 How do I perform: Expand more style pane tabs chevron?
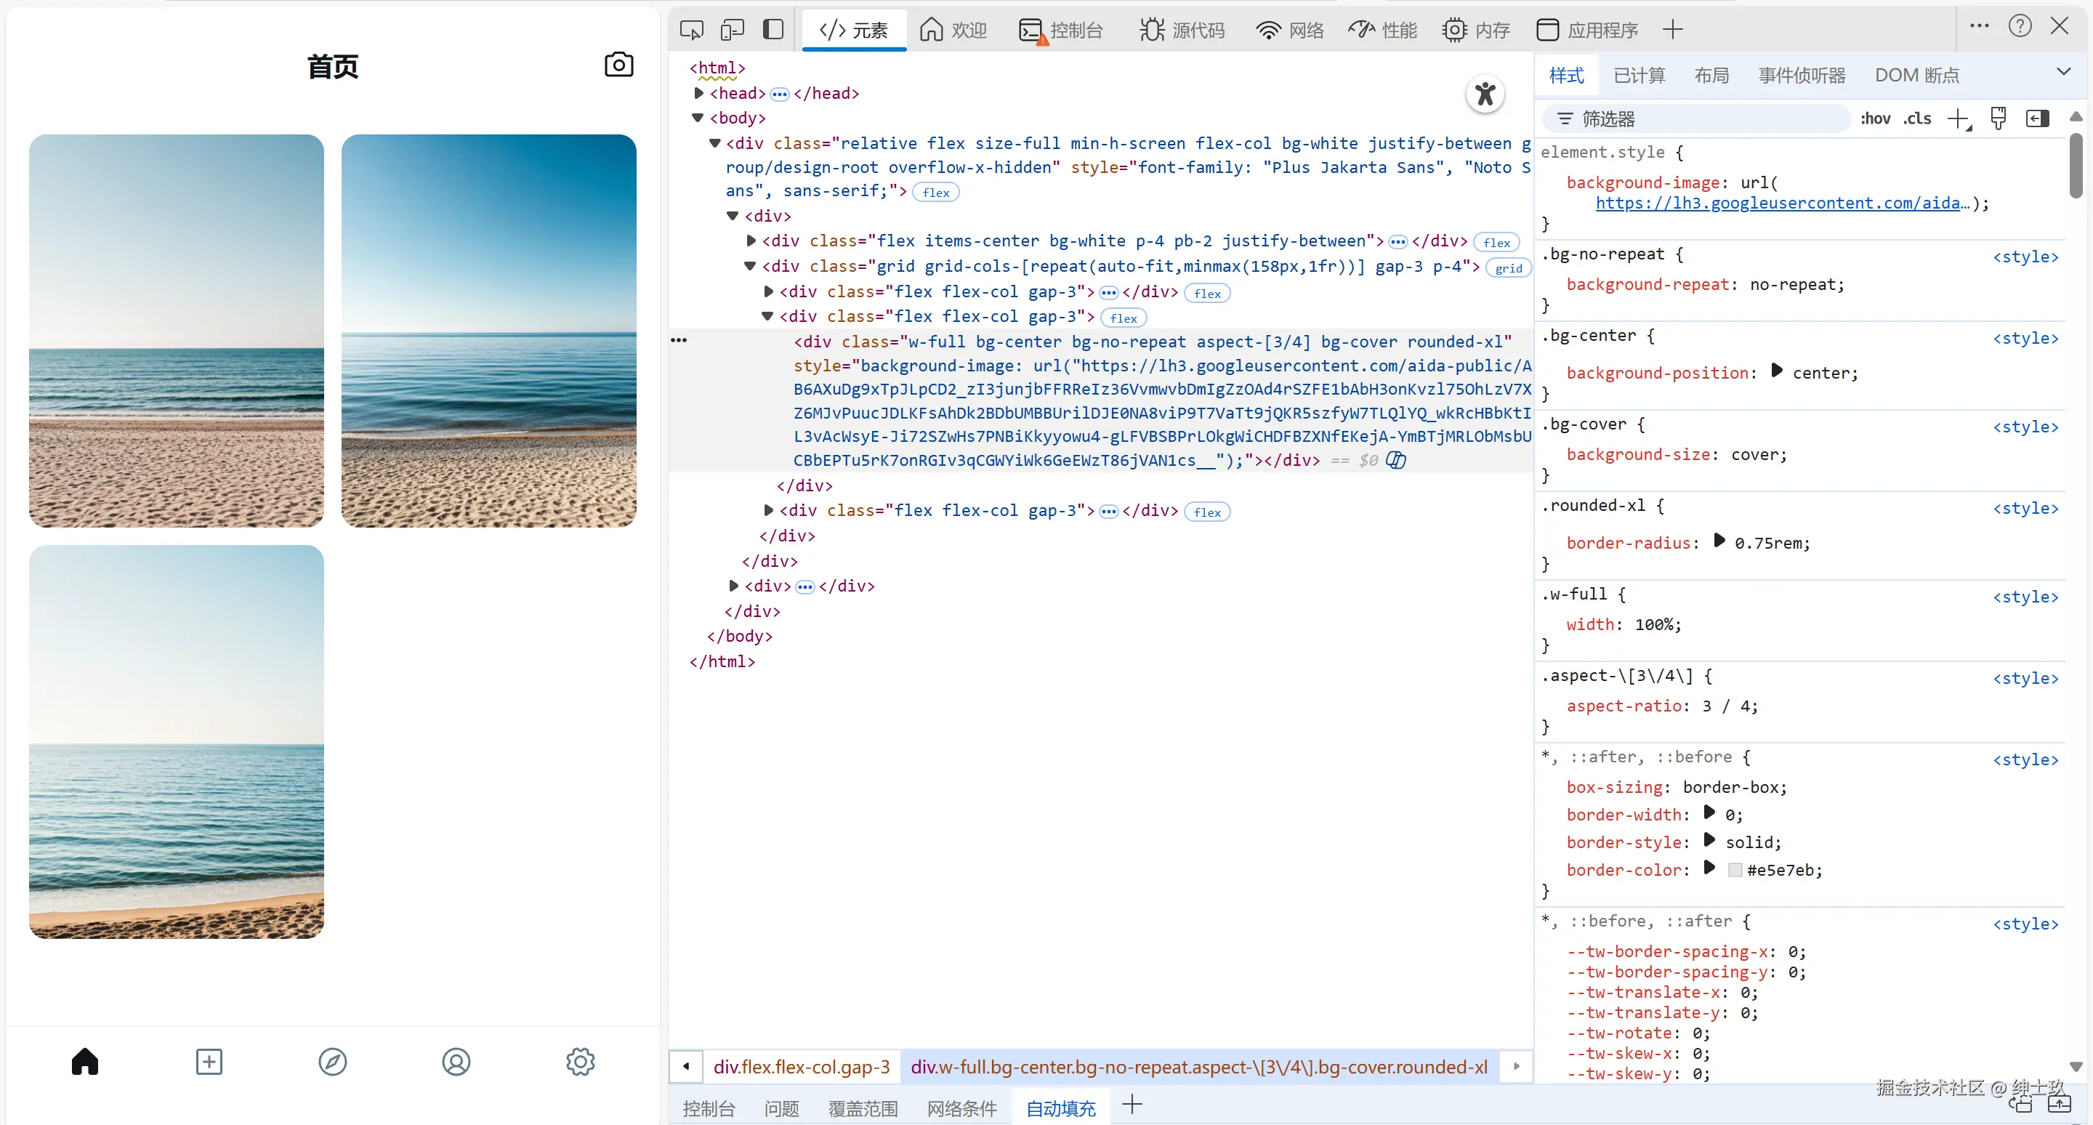2063,72
